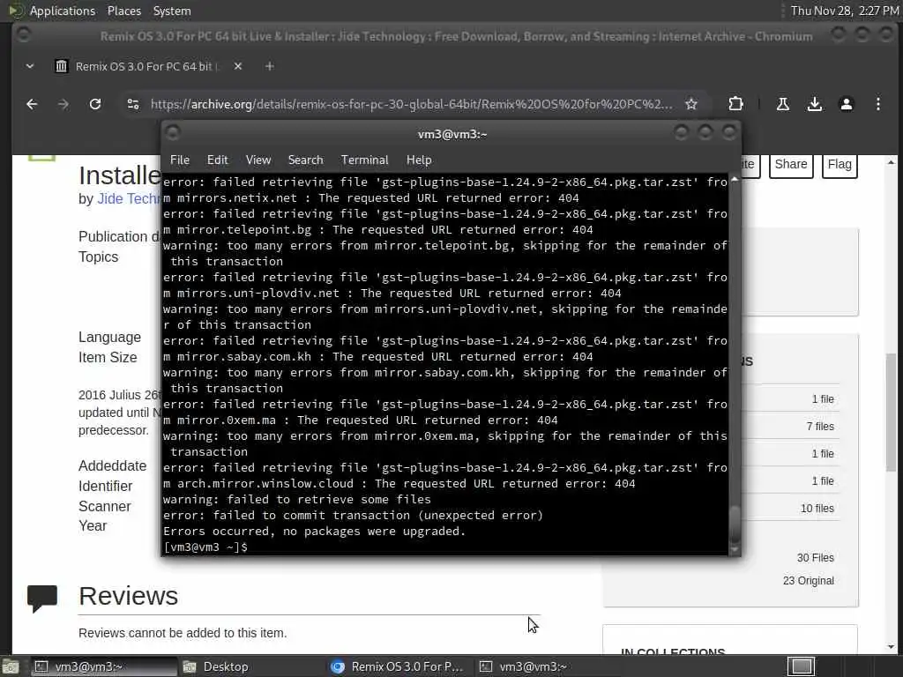This screenshot has height=677, width=903.
Task: Click the forward navigation arrow
Action: 63,104
